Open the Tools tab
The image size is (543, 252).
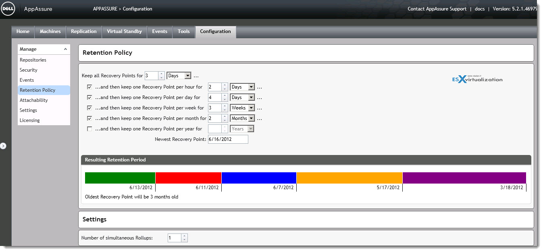click(x=184, y=31)
